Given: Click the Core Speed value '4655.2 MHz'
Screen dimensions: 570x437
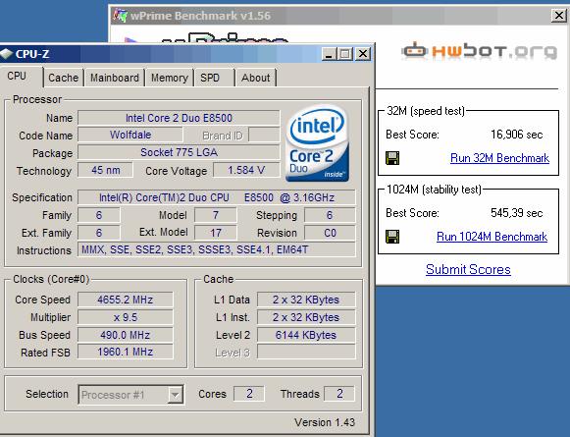Looking at the screenshot, I should click(126, 300).
